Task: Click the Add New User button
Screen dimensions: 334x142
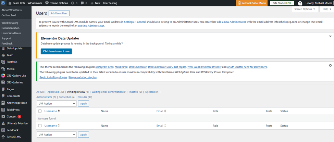Action: (59, 13)
